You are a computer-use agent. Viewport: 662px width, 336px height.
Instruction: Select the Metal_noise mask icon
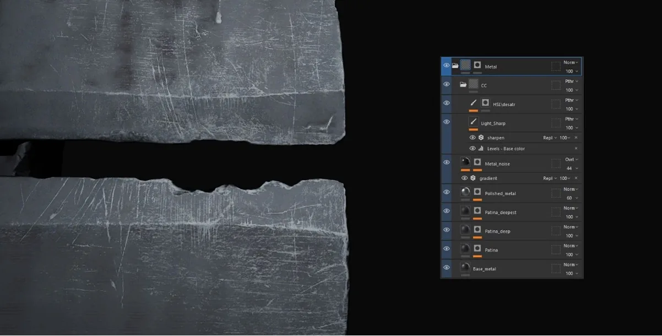(x=477, y=162)
